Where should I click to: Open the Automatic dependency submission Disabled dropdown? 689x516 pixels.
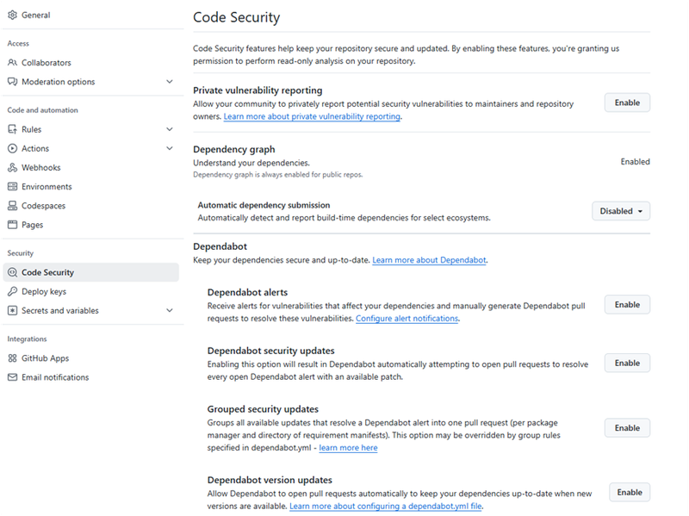pos(620,211)
